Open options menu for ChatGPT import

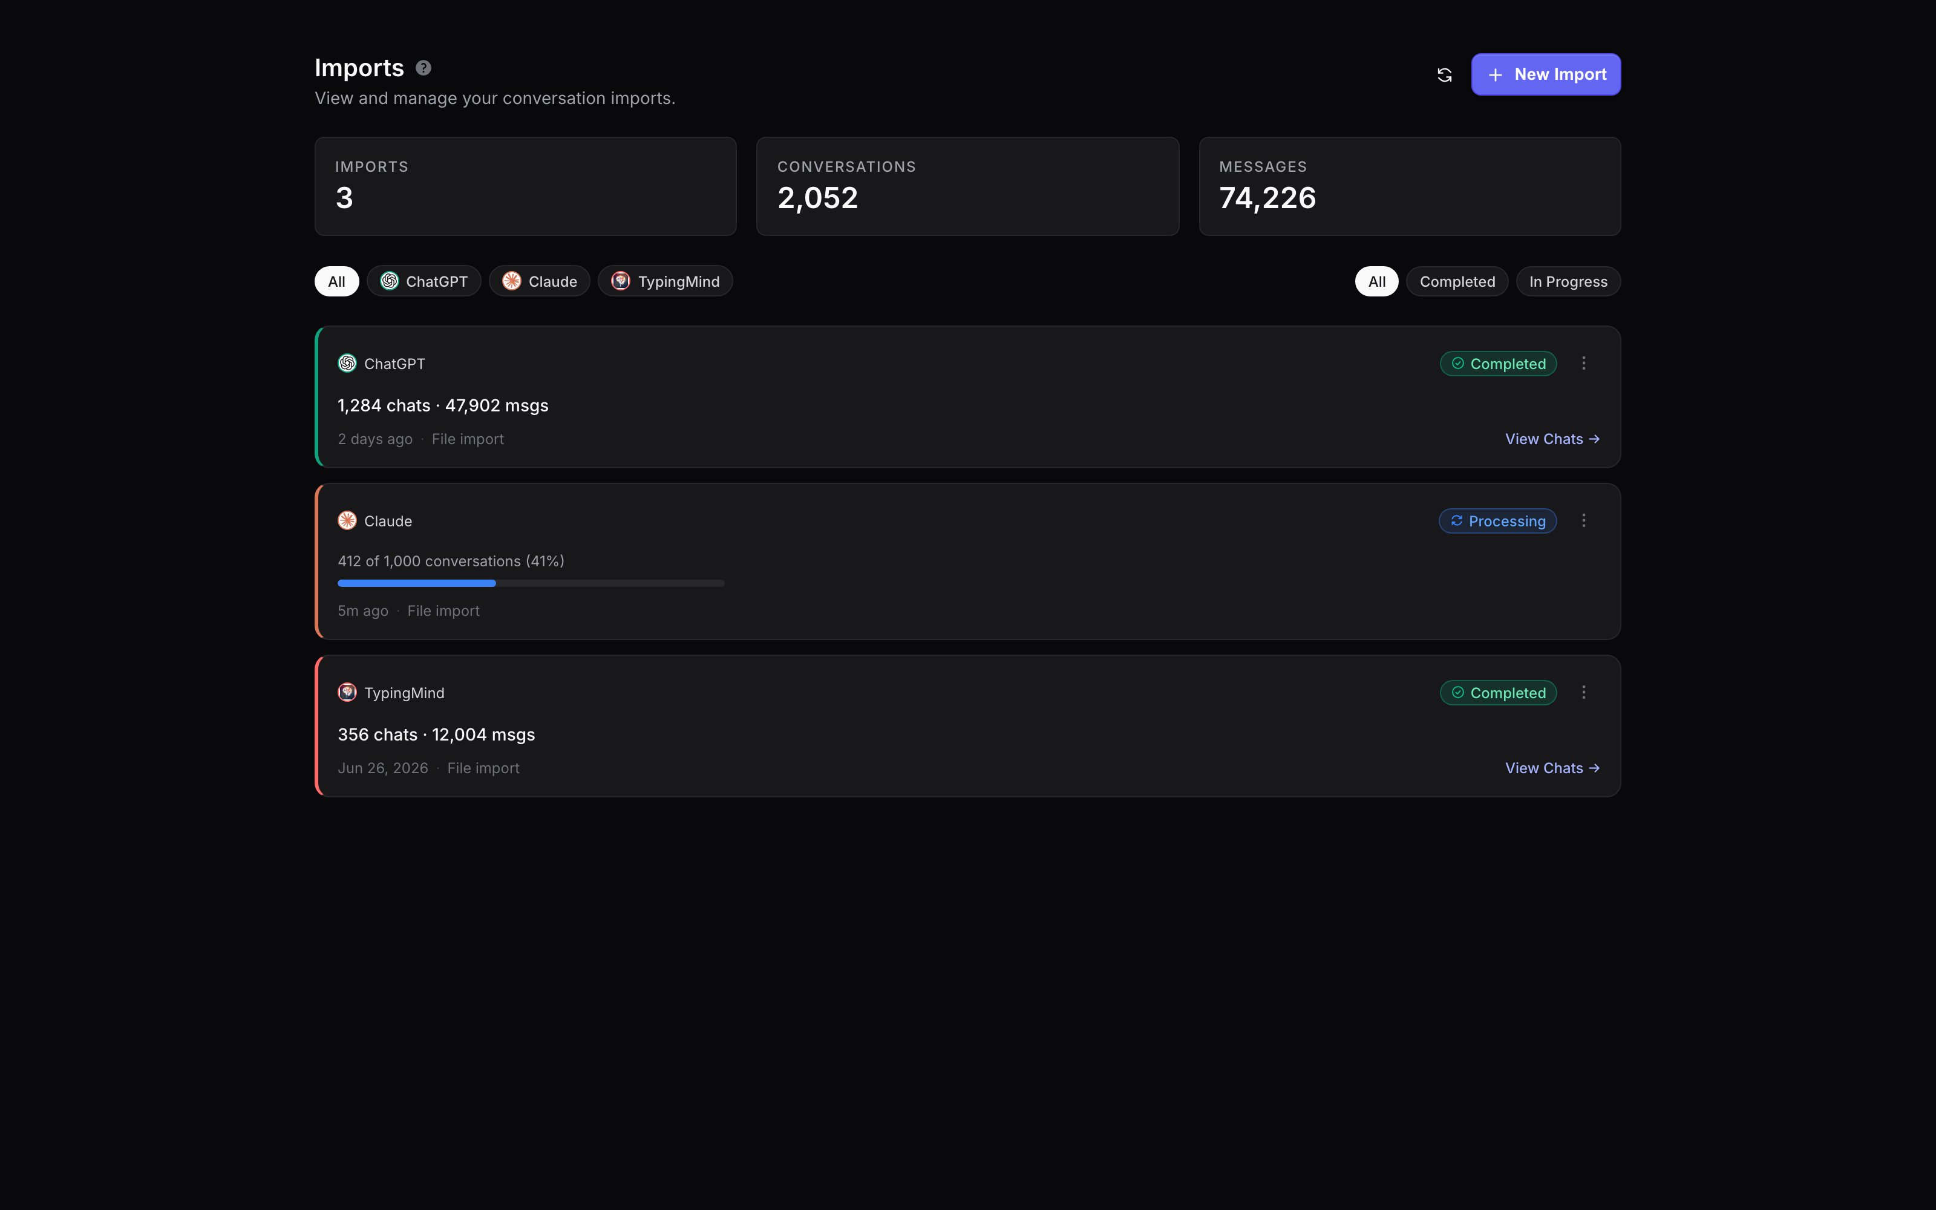point(1583,364)
